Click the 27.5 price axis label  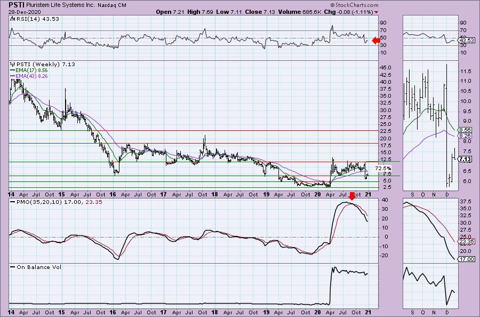386,117
